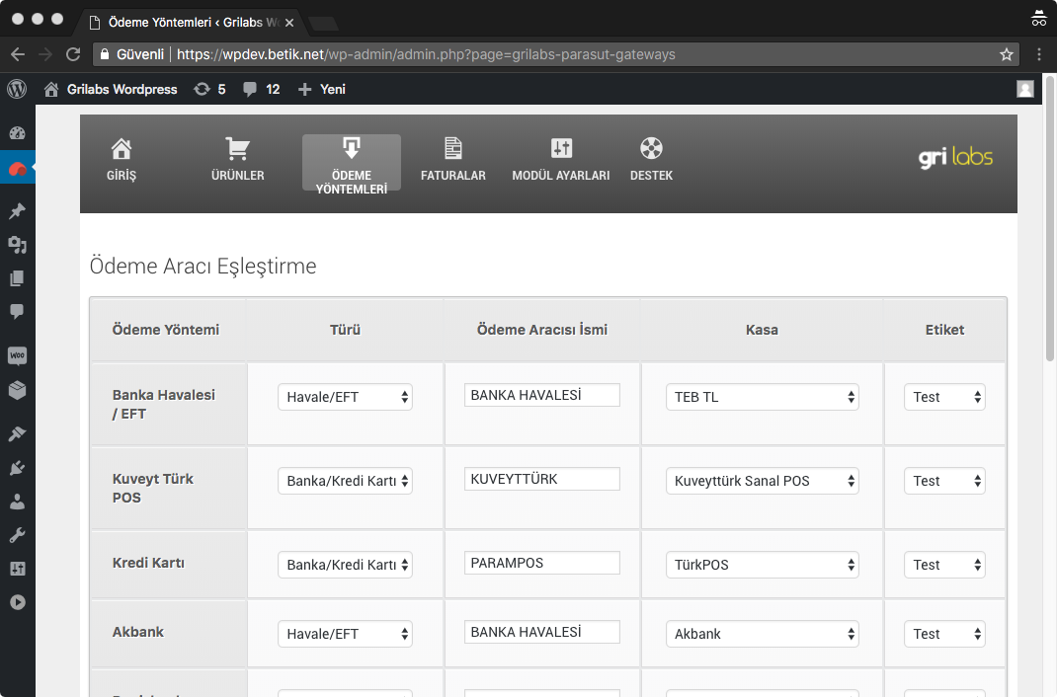
Task: Bookmark this page with the star icon
Action: 1007,54
